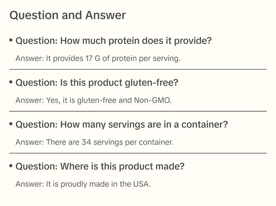
Task: Click the bullet beside the product origin question
Action: tap(11, 166)
